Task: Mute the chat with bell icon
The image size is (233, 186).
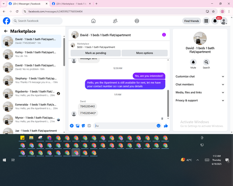Action: point(193,62)
